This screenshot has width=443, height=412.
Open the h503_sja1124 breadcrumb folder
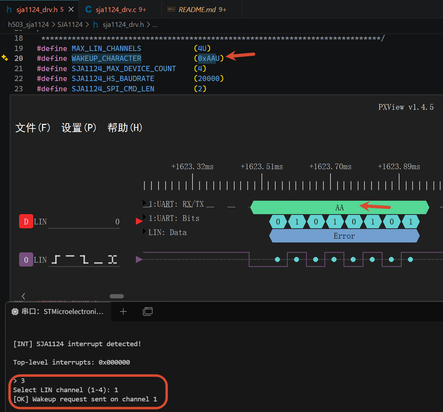(28, 24)
